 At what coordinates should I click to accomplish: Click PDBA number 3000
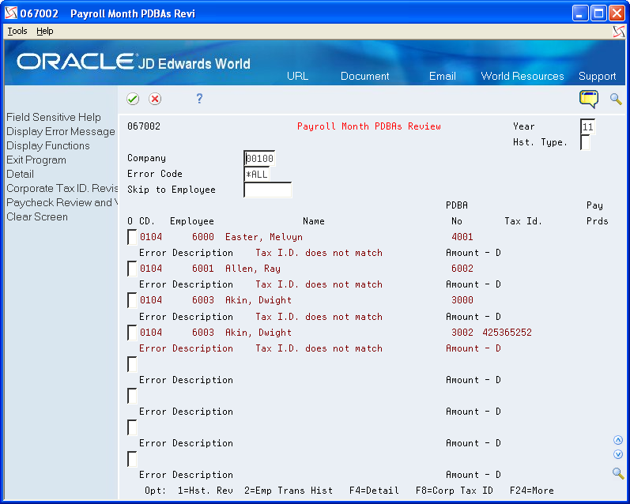click(462, 300)
